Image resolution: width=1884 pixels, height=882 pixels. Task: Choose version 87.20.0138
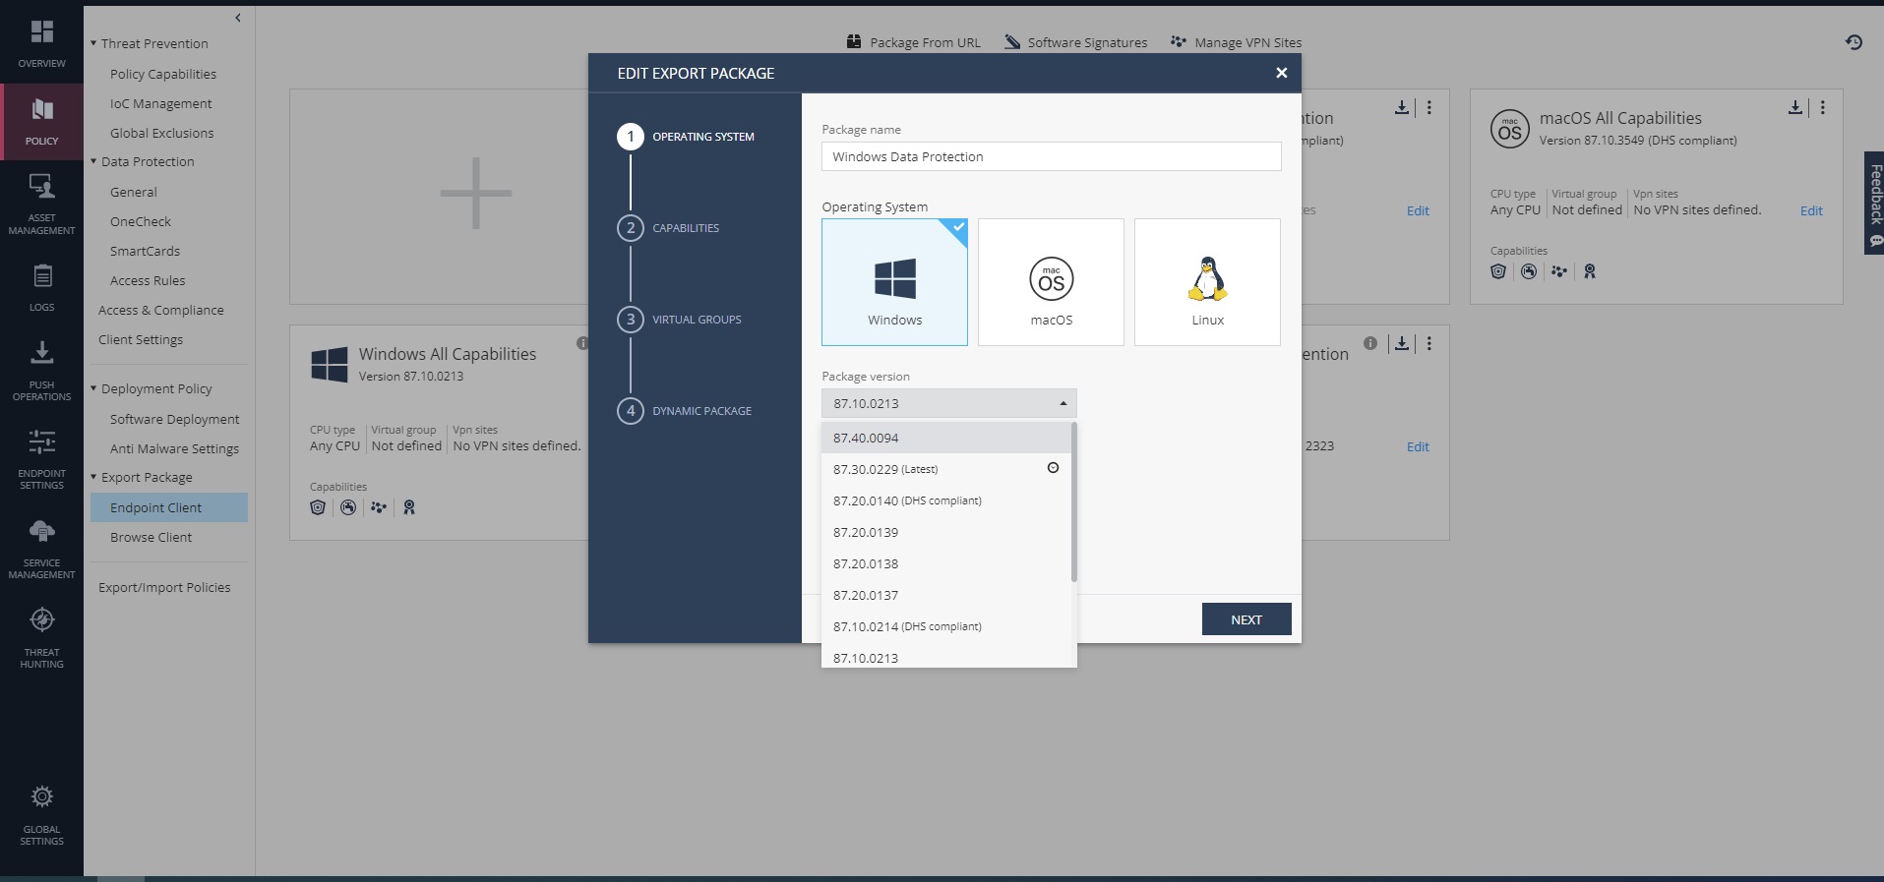click(x=946, y=563)
